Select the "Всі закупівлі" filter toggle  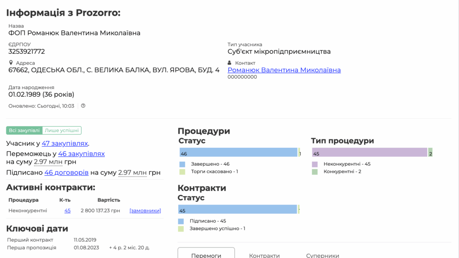[x=24, y=131]
